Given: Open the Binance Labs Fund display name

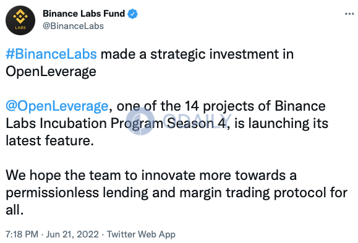Looking at the screenshot, I should [84, 14].
